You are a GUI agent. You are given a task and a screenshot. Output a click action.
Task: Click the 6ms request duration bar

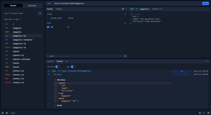(182, 71)
